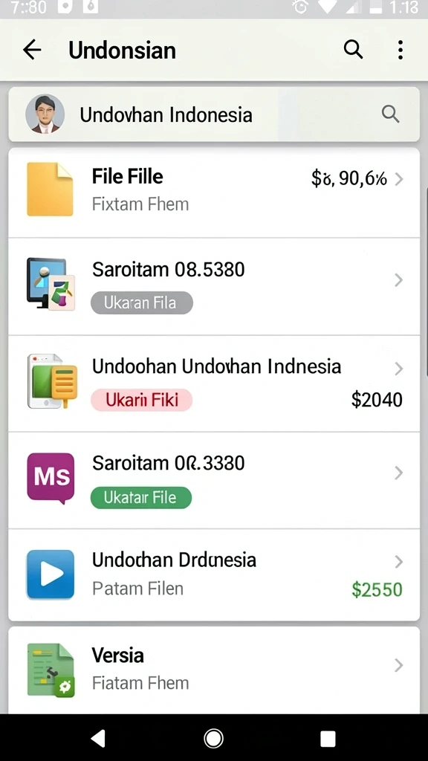Tap the Android home navigation button
Viewport: 428px width, 761px height.
coord(213,738)
